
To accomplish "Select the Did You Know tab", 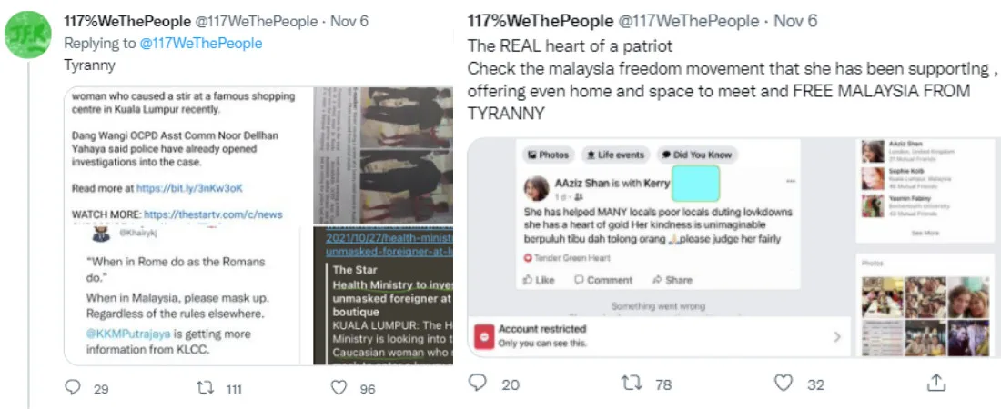I will pos(696,155).
